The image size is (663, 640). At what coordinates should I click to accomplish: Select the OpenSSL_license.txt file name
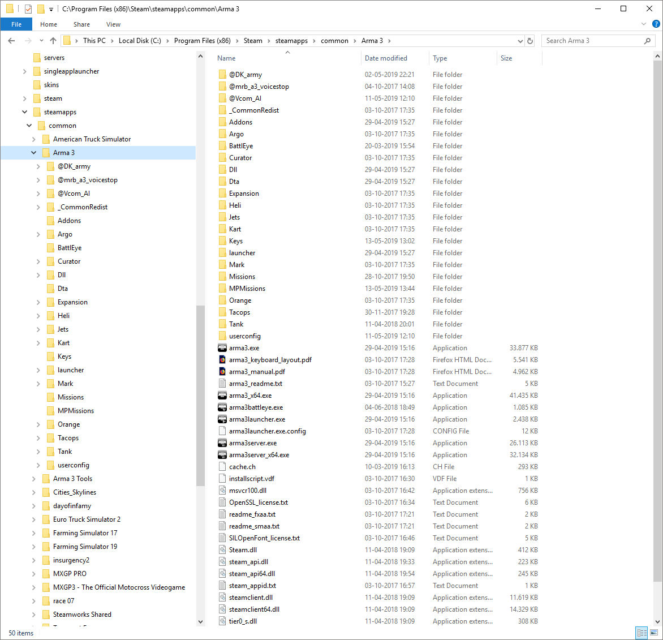tap(259, 502)
